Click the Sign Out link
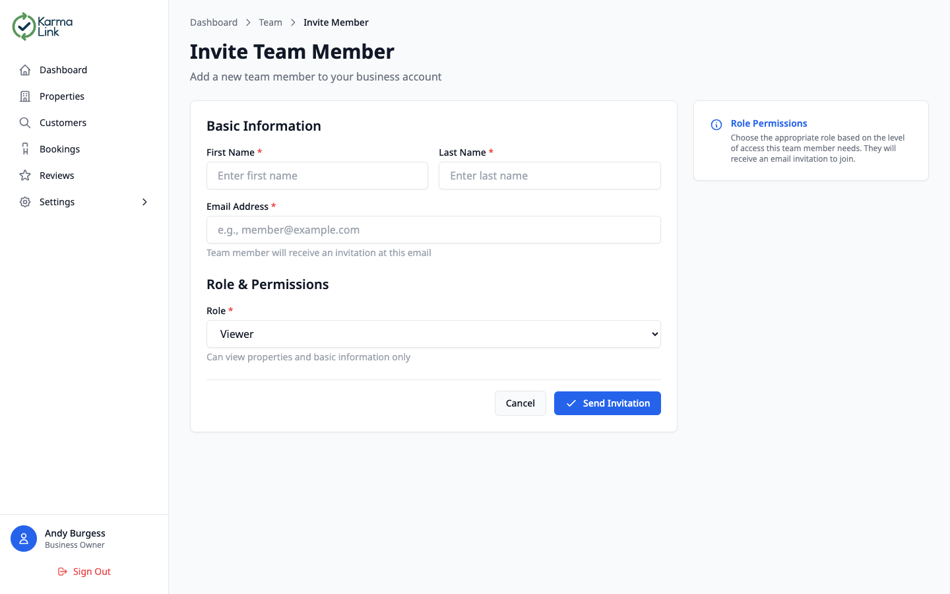Screen dimensions: 950x594 click(x=92, y=571)
